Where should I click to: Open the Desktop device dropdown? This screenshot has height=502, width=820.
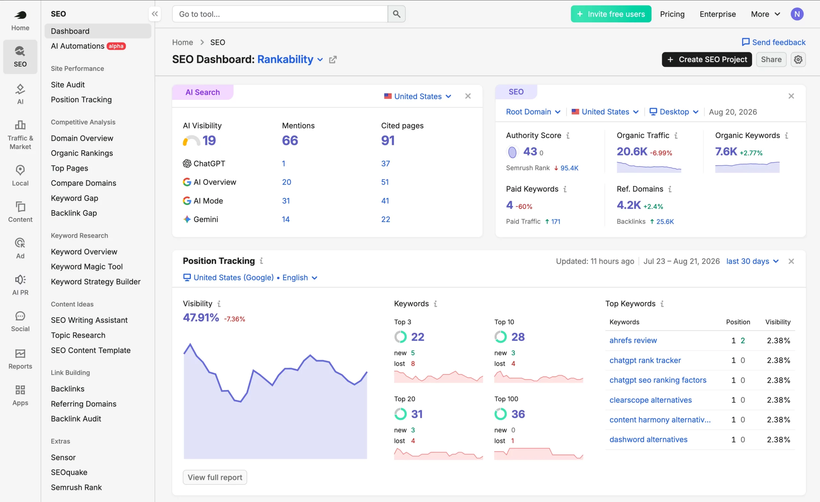[x=674, y=112]
